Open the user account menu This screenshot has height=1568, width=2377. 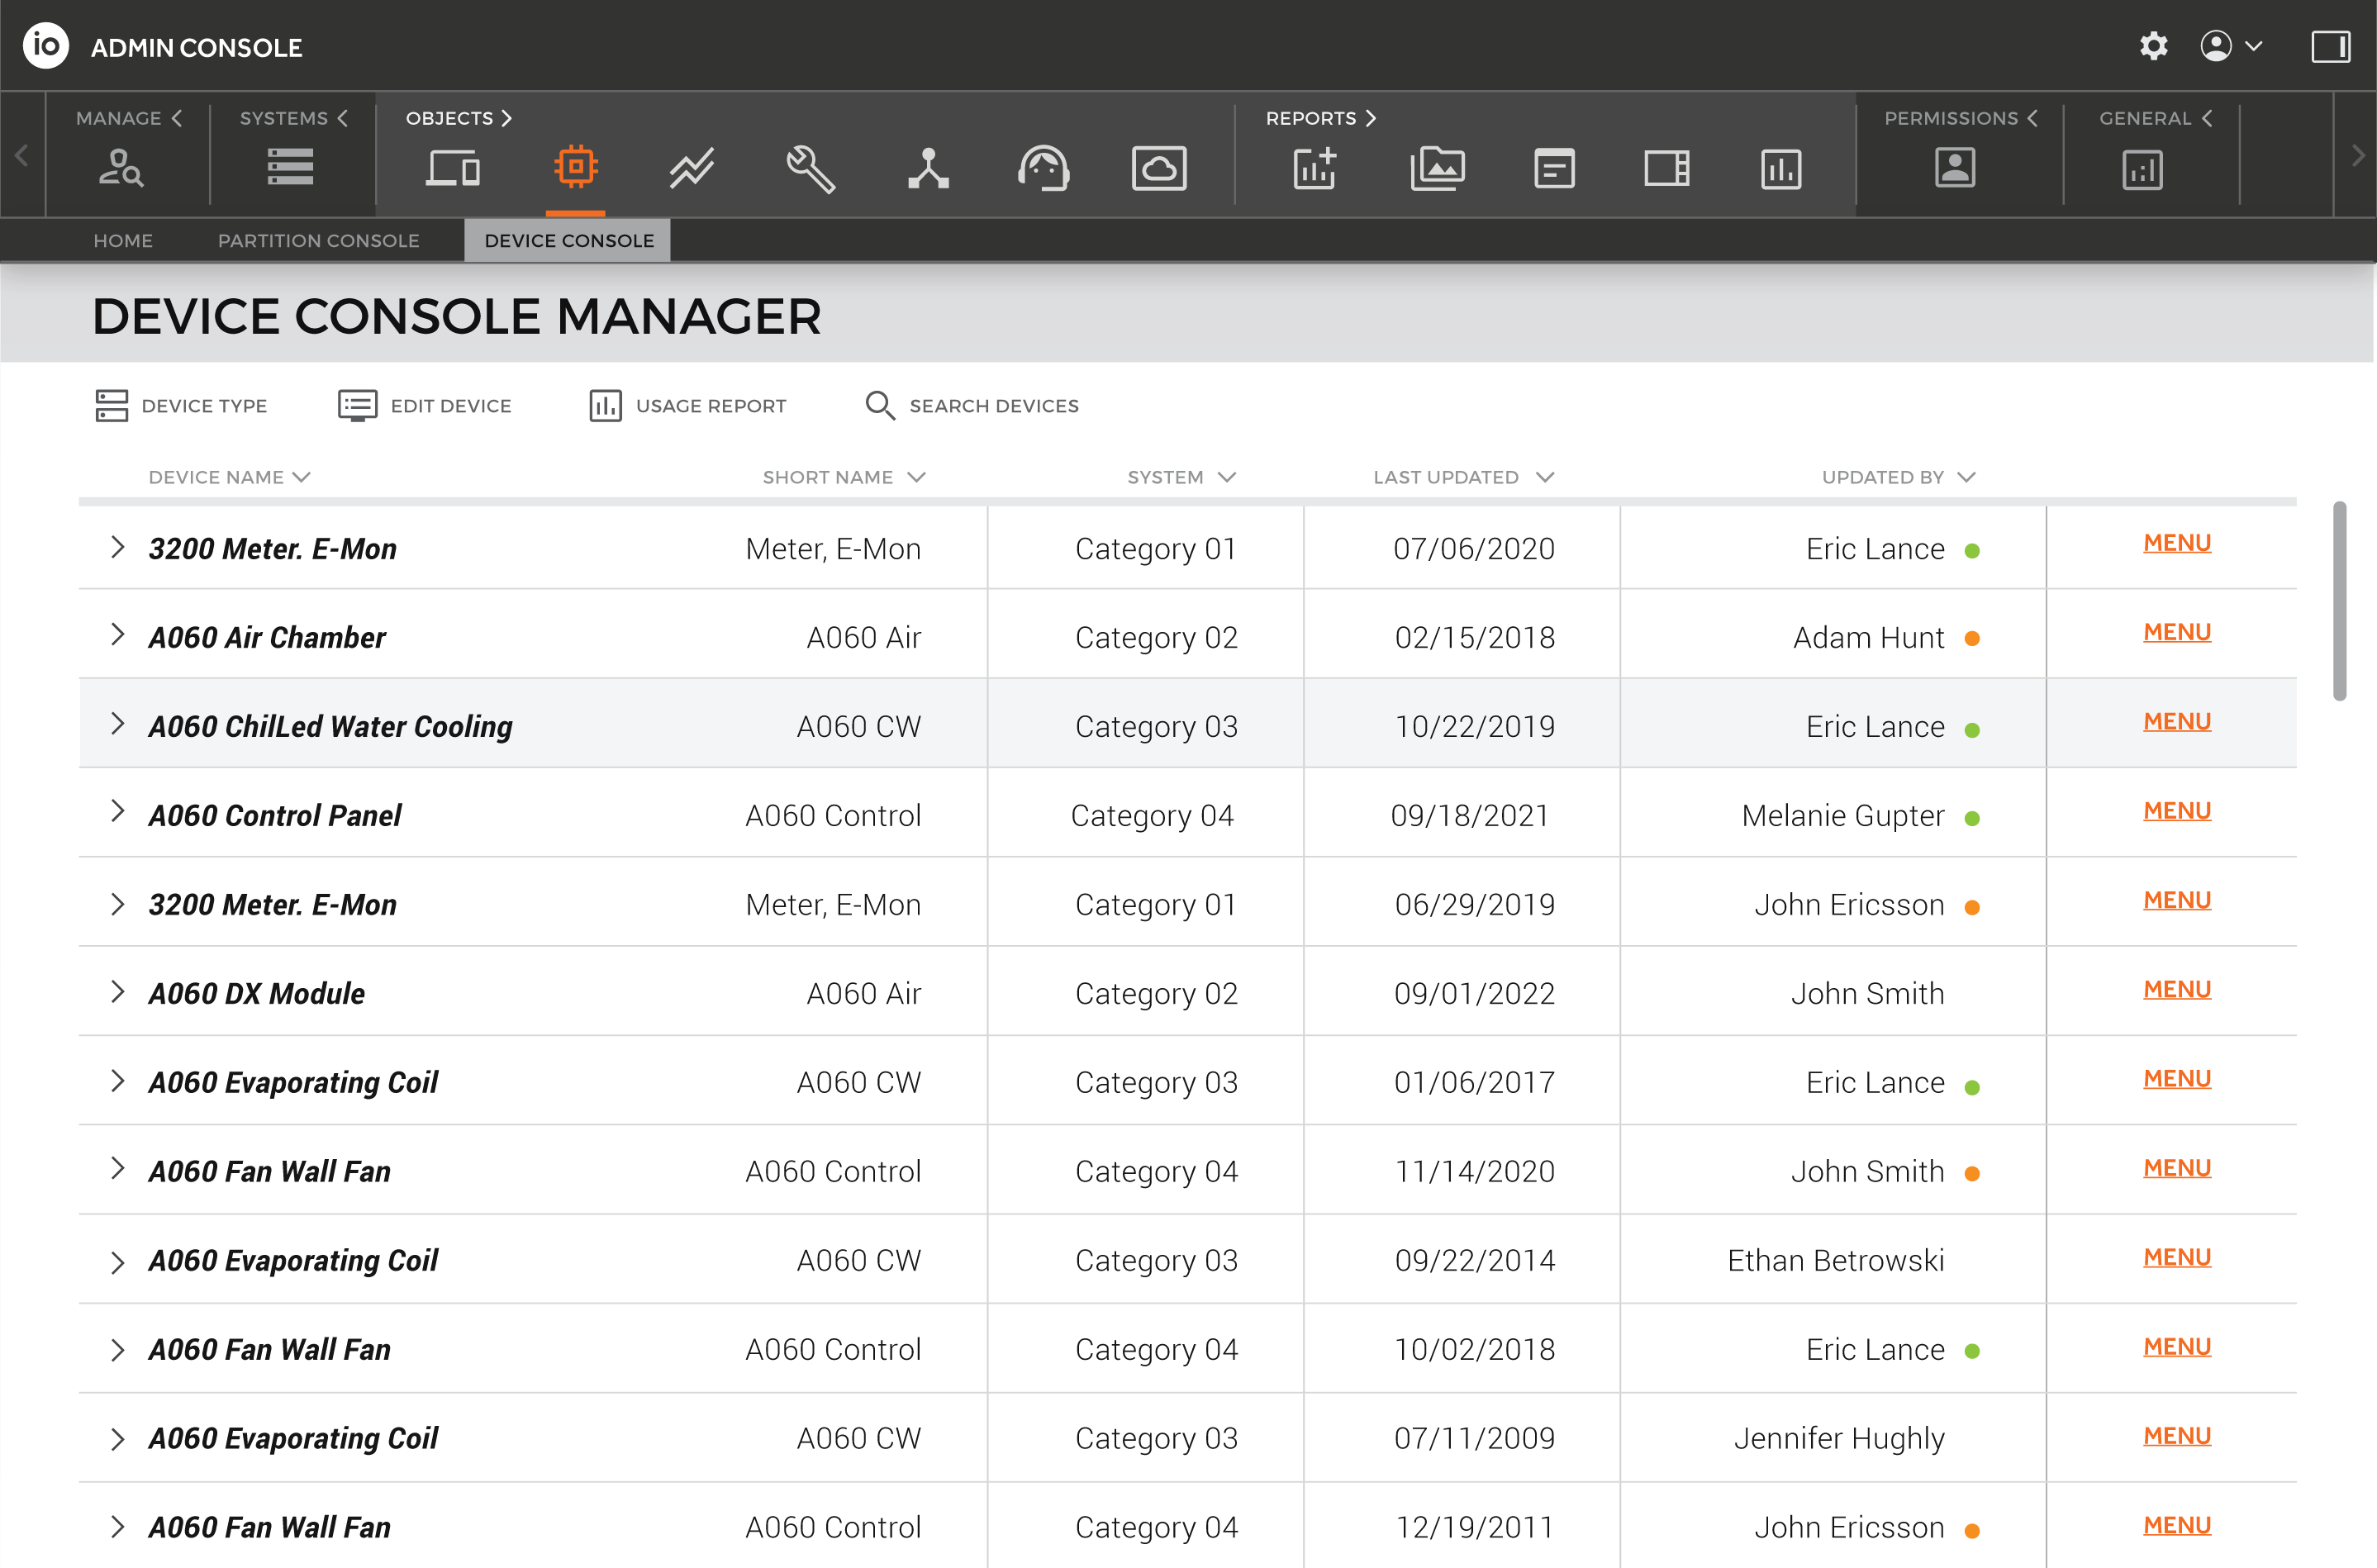tap(2231, 46)
